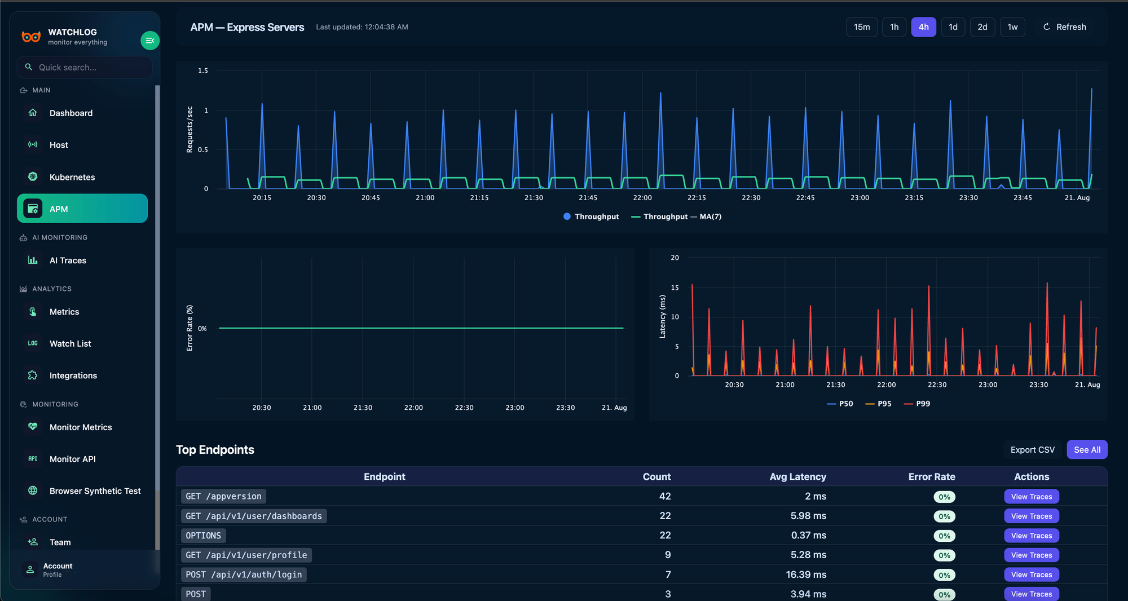Viewport: 1128px width, 601px height.
Task: Click the Monitor Metrics heartbeat icon
Action: tap(33, 427)
